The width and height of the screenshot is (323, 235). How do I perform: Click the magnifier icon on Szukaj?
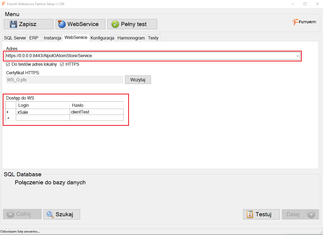[50, 214]
